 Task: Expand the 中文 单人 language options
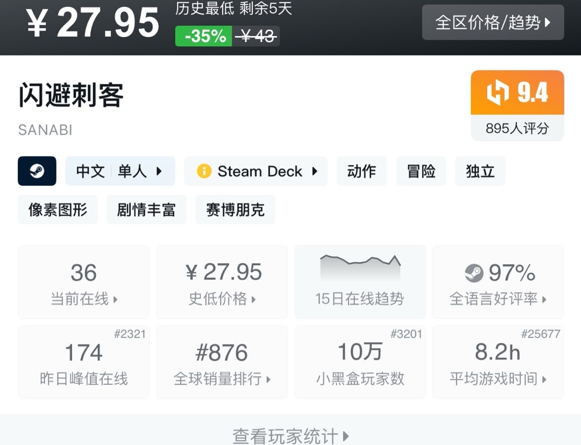120,171
